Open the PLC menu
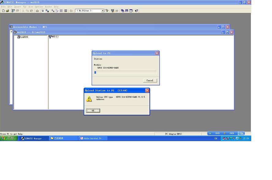This screenshot has width=272, height=180. (25, 7)
